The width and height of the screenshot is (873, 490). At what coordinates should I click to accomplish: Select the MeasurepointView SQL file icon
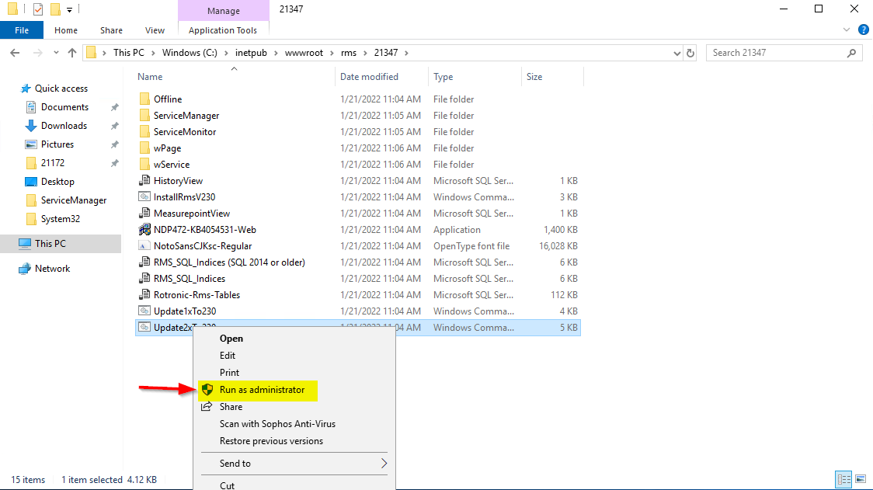click(144, 213)
